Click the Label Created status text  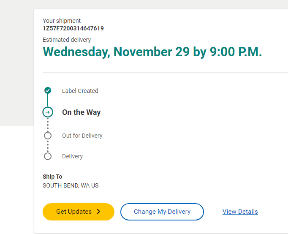tap(80, 91)
